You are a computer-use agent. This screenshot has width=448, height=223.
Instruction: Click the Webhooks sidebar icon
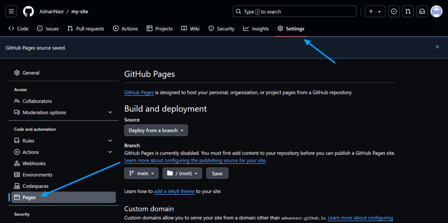coord(17,163)
